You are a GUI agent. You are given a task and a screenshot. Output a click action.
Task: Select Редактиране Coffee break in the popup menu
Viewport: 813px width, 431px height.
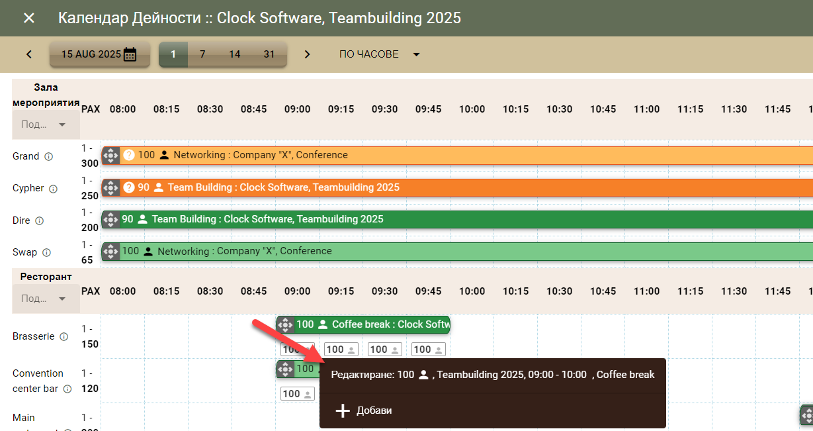coord(493,375)
